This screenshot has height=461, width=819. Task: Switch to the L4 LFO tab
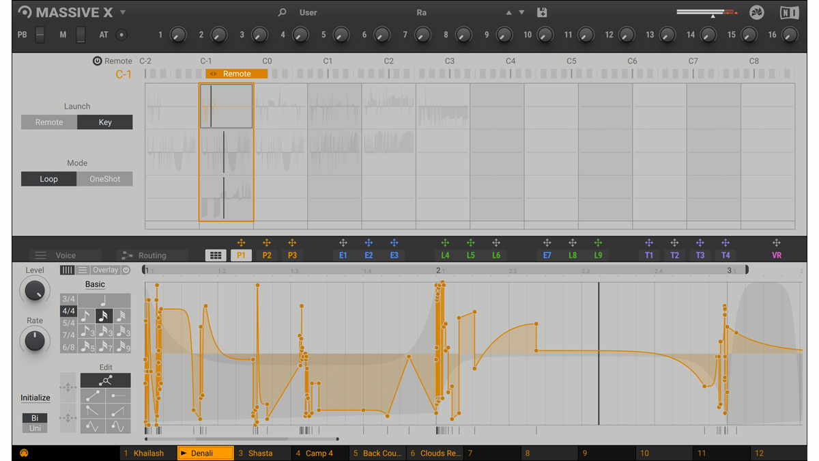click(445, 255)
